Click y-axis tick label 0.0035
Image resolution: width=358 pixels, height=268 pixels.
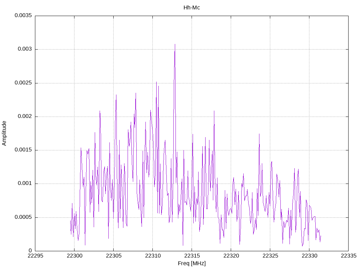(x=23, y=15)
